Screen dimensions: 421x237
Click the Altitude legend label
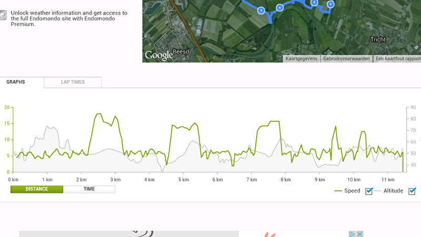click(x=393, y=191)
